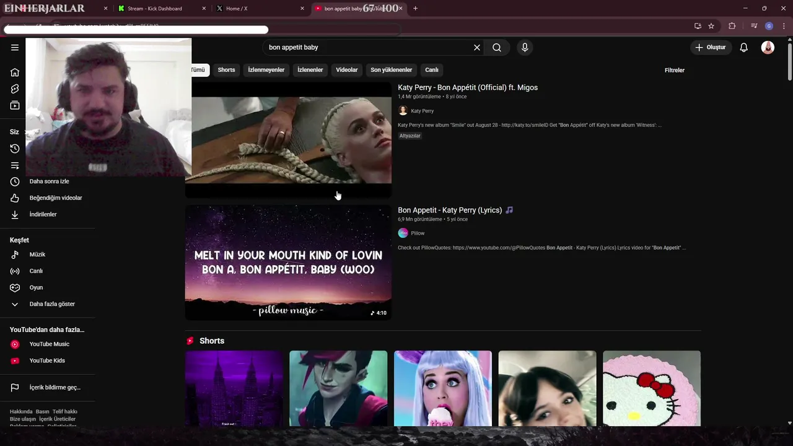Click the magnifier search button
The image size is (793, 446).
(x=497, y=48)
